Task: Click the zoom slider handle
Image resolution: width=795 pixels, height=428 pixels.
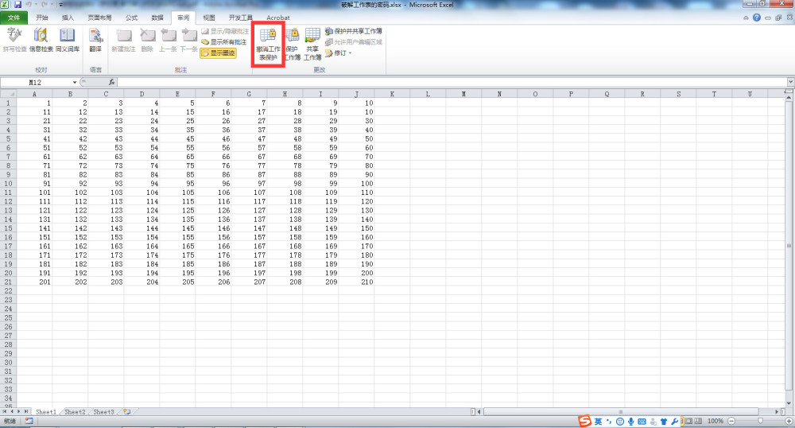Action: click(x=760, y=421)
